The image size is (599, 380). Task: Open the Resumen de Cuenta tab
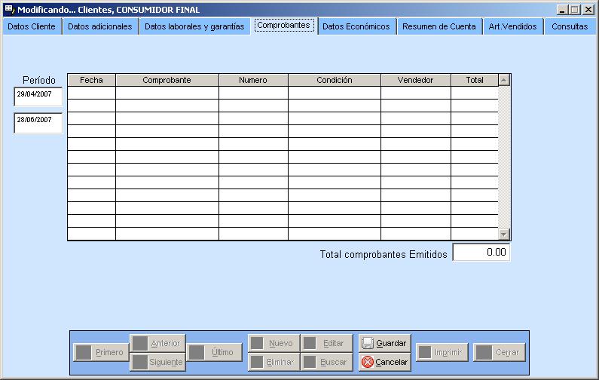tap(439, 26)
